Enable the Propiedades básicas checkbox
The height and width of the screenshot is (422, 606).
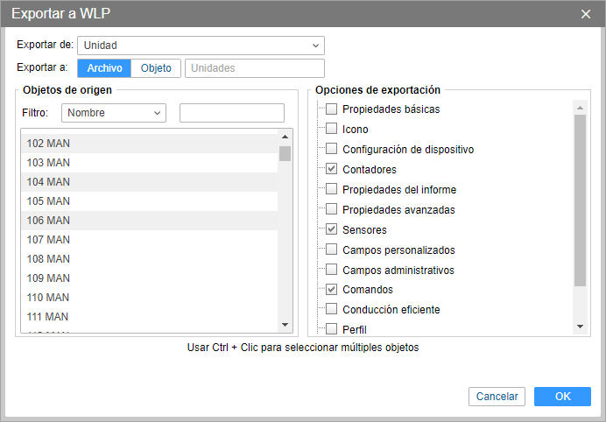coord(331,109)
